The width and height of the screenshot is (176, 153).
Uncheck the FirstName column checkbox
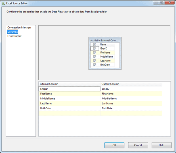(x=95, y=53)
